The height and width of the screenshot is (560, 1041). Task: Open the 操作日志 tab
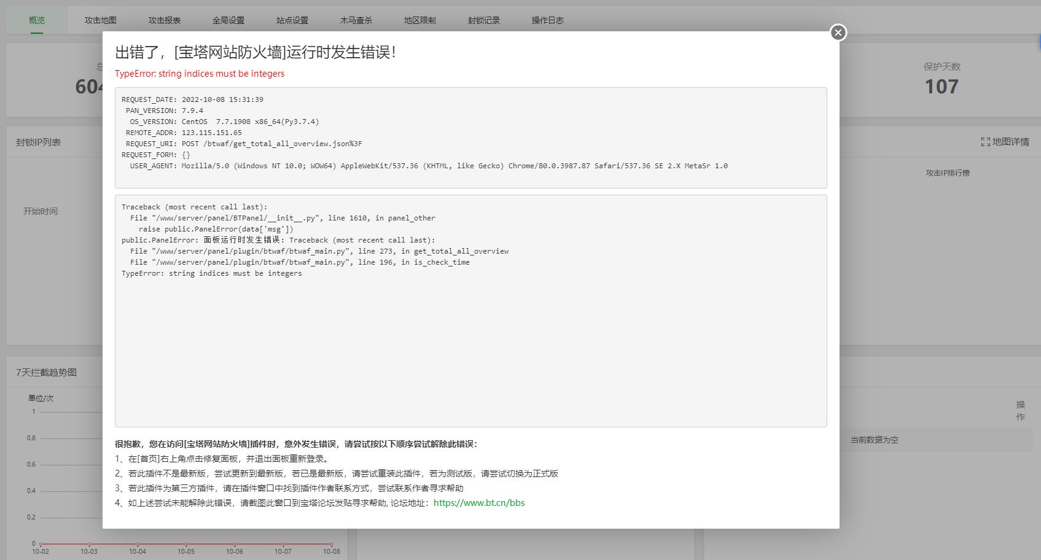(548, 20)
